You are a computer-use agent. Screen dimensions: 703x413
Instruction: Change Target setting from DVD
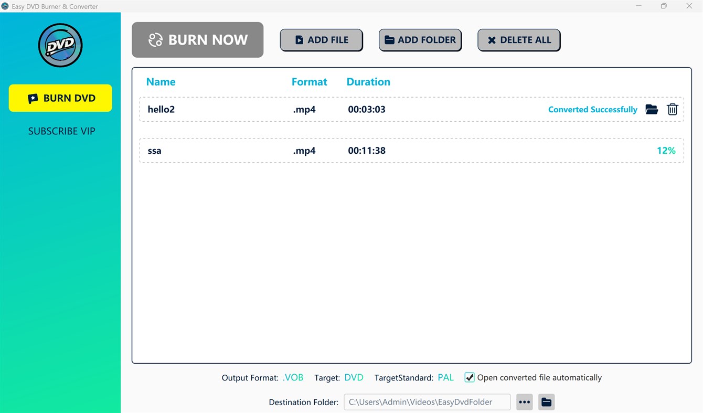354,377
